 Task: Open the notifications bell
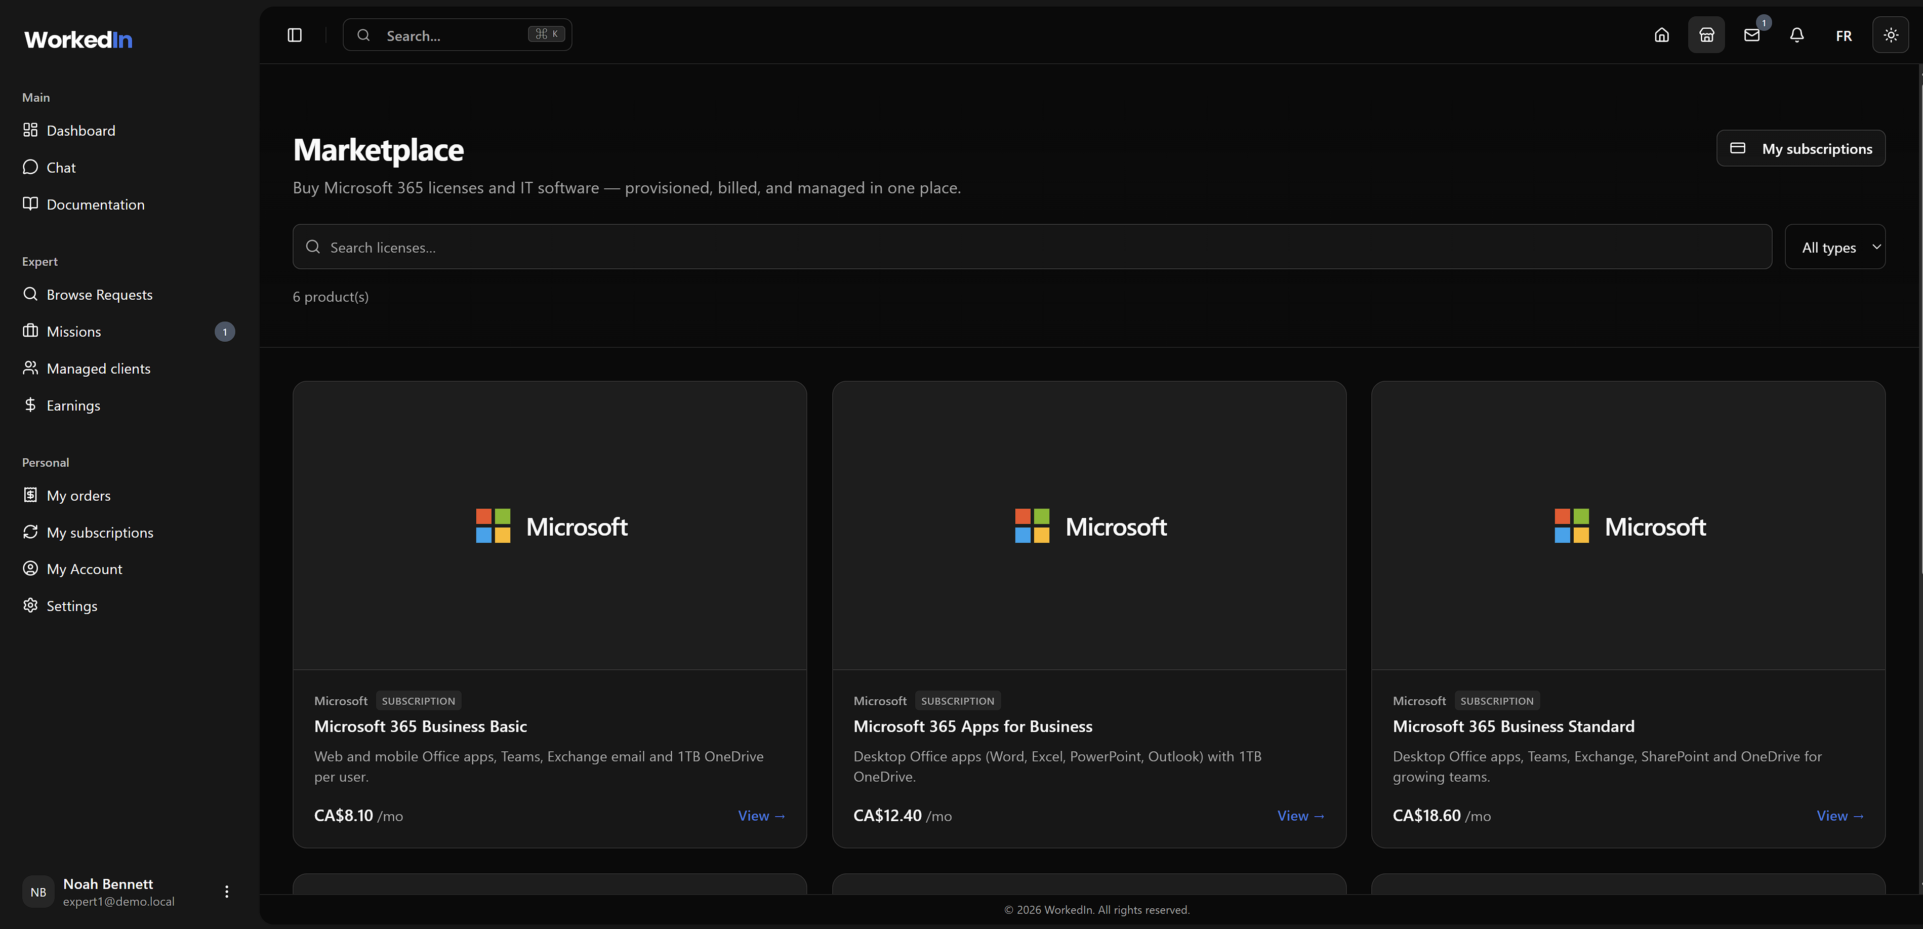(1797, 35)
